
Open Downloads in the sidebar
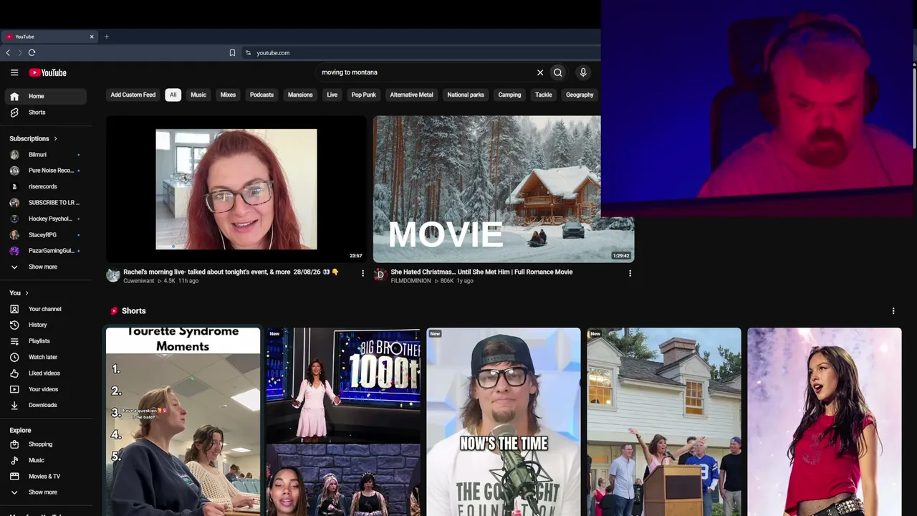pyautogui.click(x=46, y=405)
